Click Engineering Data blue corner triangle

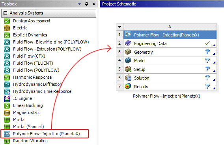[x=214, y=45]
